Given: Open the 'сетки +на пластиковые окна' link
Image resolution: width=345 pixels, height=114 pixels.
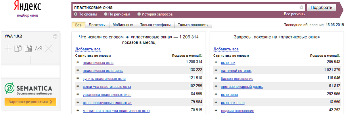Looking at the screenshot, I should (107, 87).
